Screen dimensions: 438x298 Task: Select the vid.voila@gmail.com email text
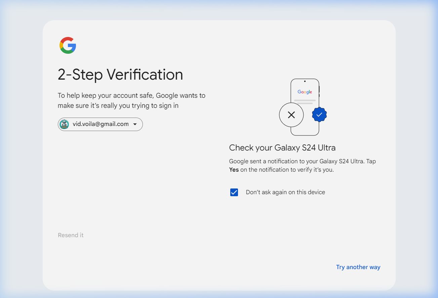click(x=101, y=124)
